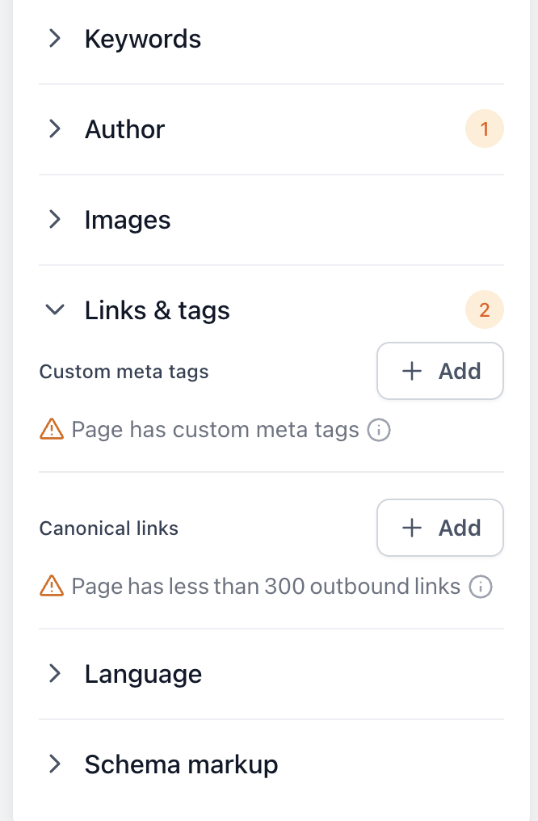
Task: Add a canonical link
Action: coord(439,528)
